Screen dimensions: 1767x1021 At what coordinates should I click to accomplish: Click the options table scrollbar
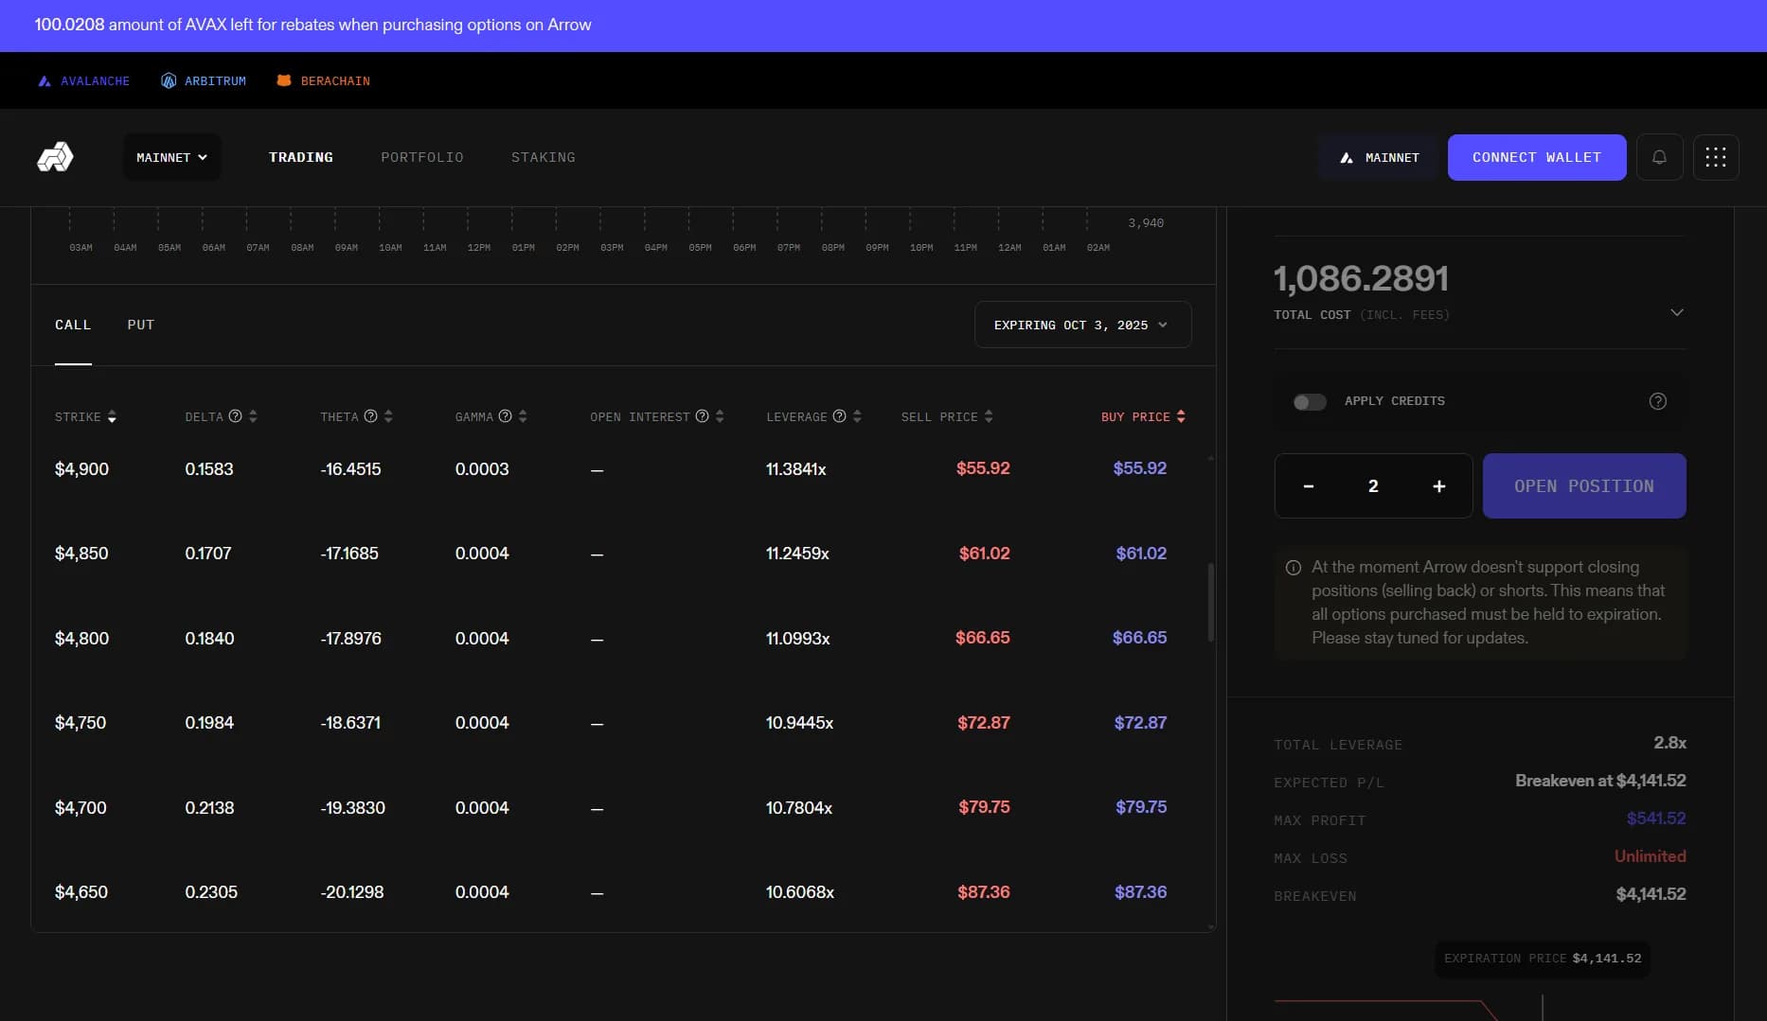(1210, 603)
